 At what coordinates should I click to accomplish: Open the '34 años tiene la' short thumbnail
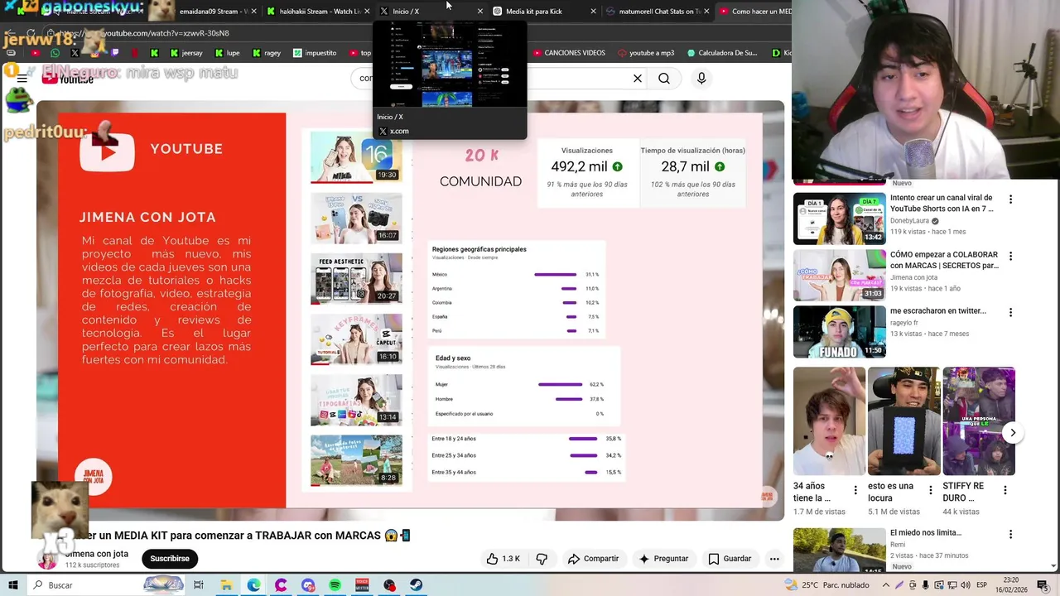(829, 421)
